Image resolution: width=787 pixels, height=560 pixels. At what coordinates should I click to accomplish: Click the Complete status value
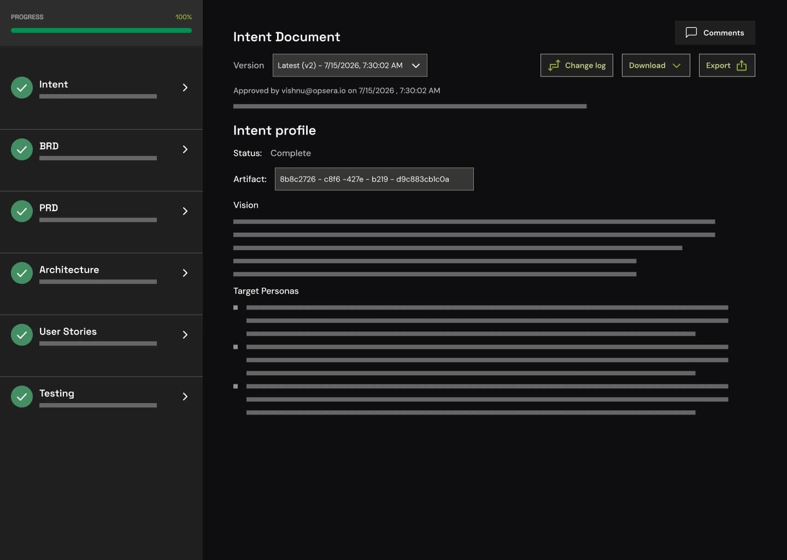[x=291, y=153]
